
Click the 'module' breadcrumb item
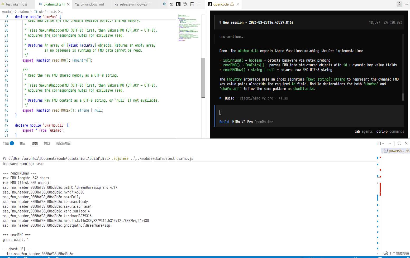[8, 12]
